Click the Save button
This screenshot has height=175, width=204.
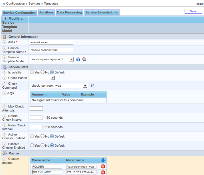click(x=193, y=11)
